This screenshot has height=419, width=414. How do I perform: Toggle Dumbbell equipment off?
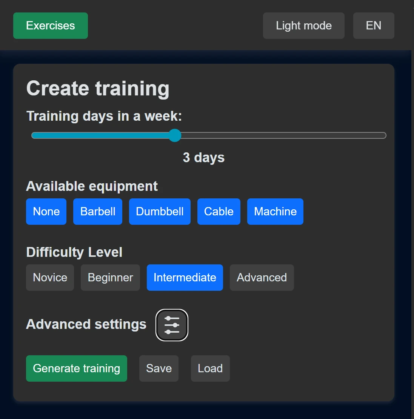(160, 212)
